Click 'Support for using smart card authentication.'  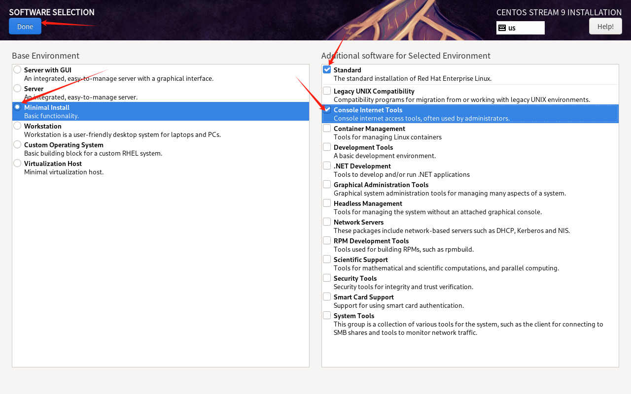point(399,305)
